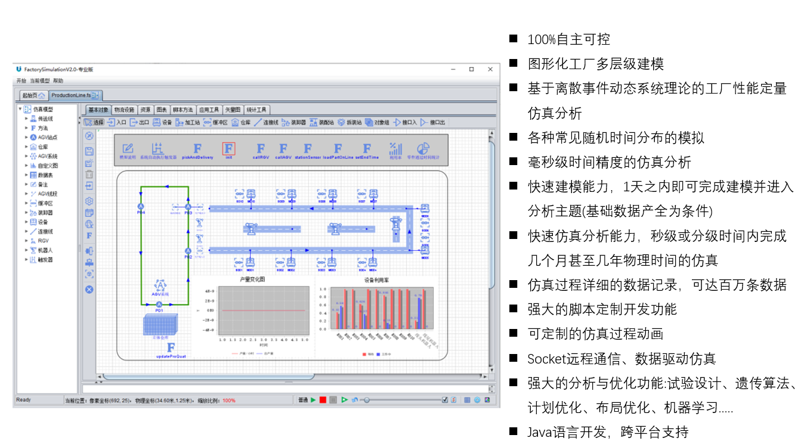Open the 帮助 menu
The image size is (807, 444).
pos(58,80)
